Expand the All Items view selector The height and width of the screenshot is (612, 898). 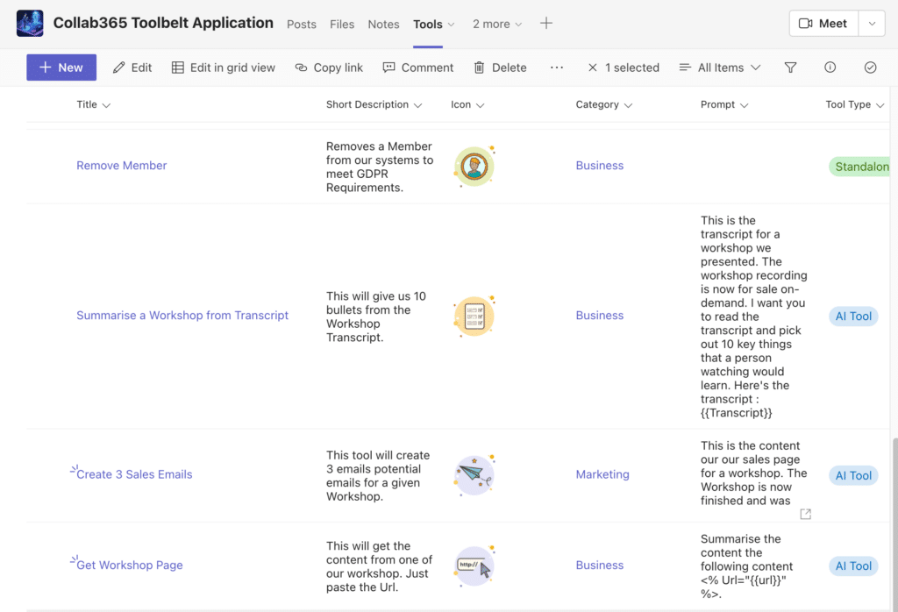[x=719, y=67]
